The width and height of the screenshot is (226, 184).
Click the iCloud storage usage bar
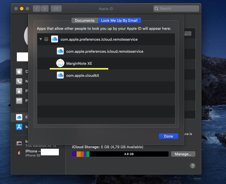click(x=120, y=154)
